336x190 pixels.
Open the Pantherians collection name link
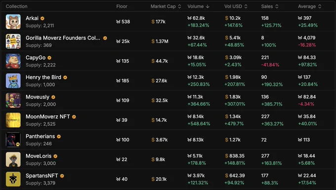point(41,136)
